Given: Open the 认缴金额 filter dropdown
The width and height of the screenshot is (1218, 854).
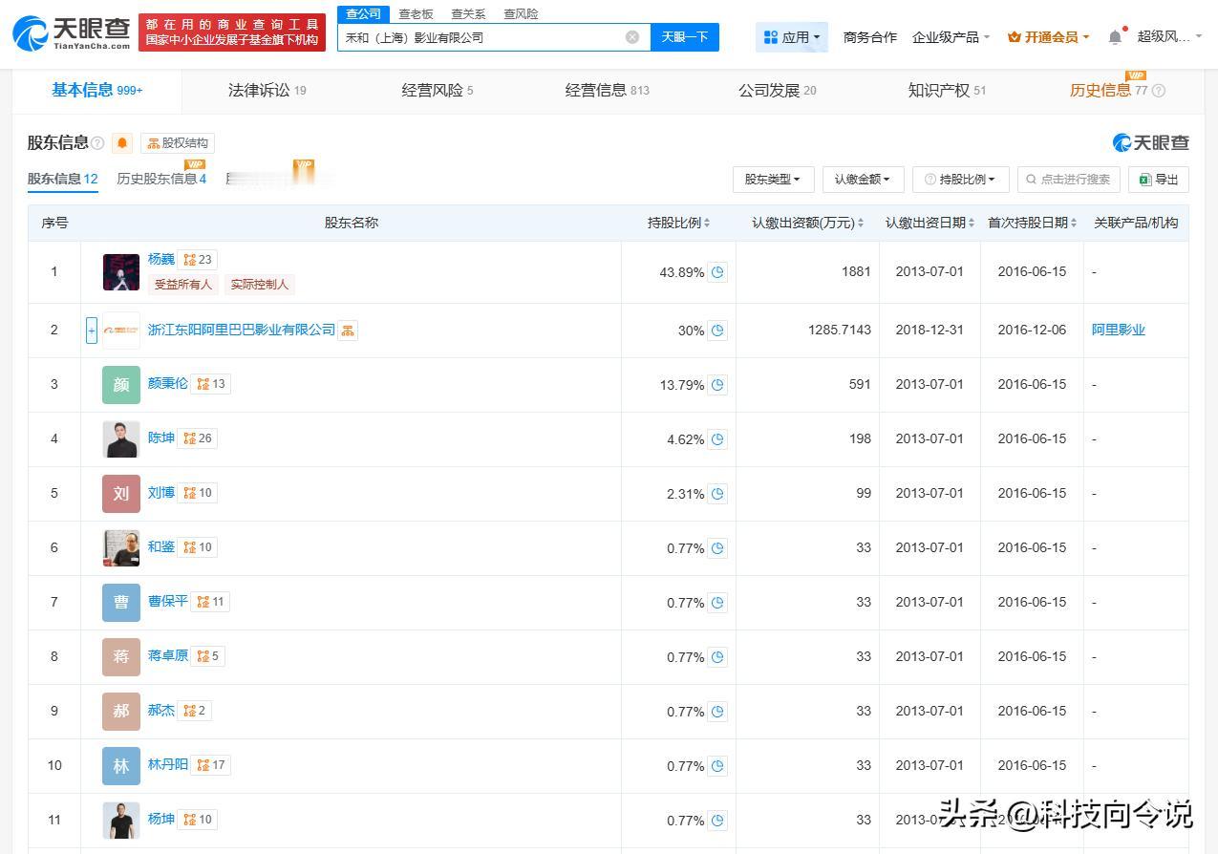Looking at the screenshot, I should [x=863, y=179].
